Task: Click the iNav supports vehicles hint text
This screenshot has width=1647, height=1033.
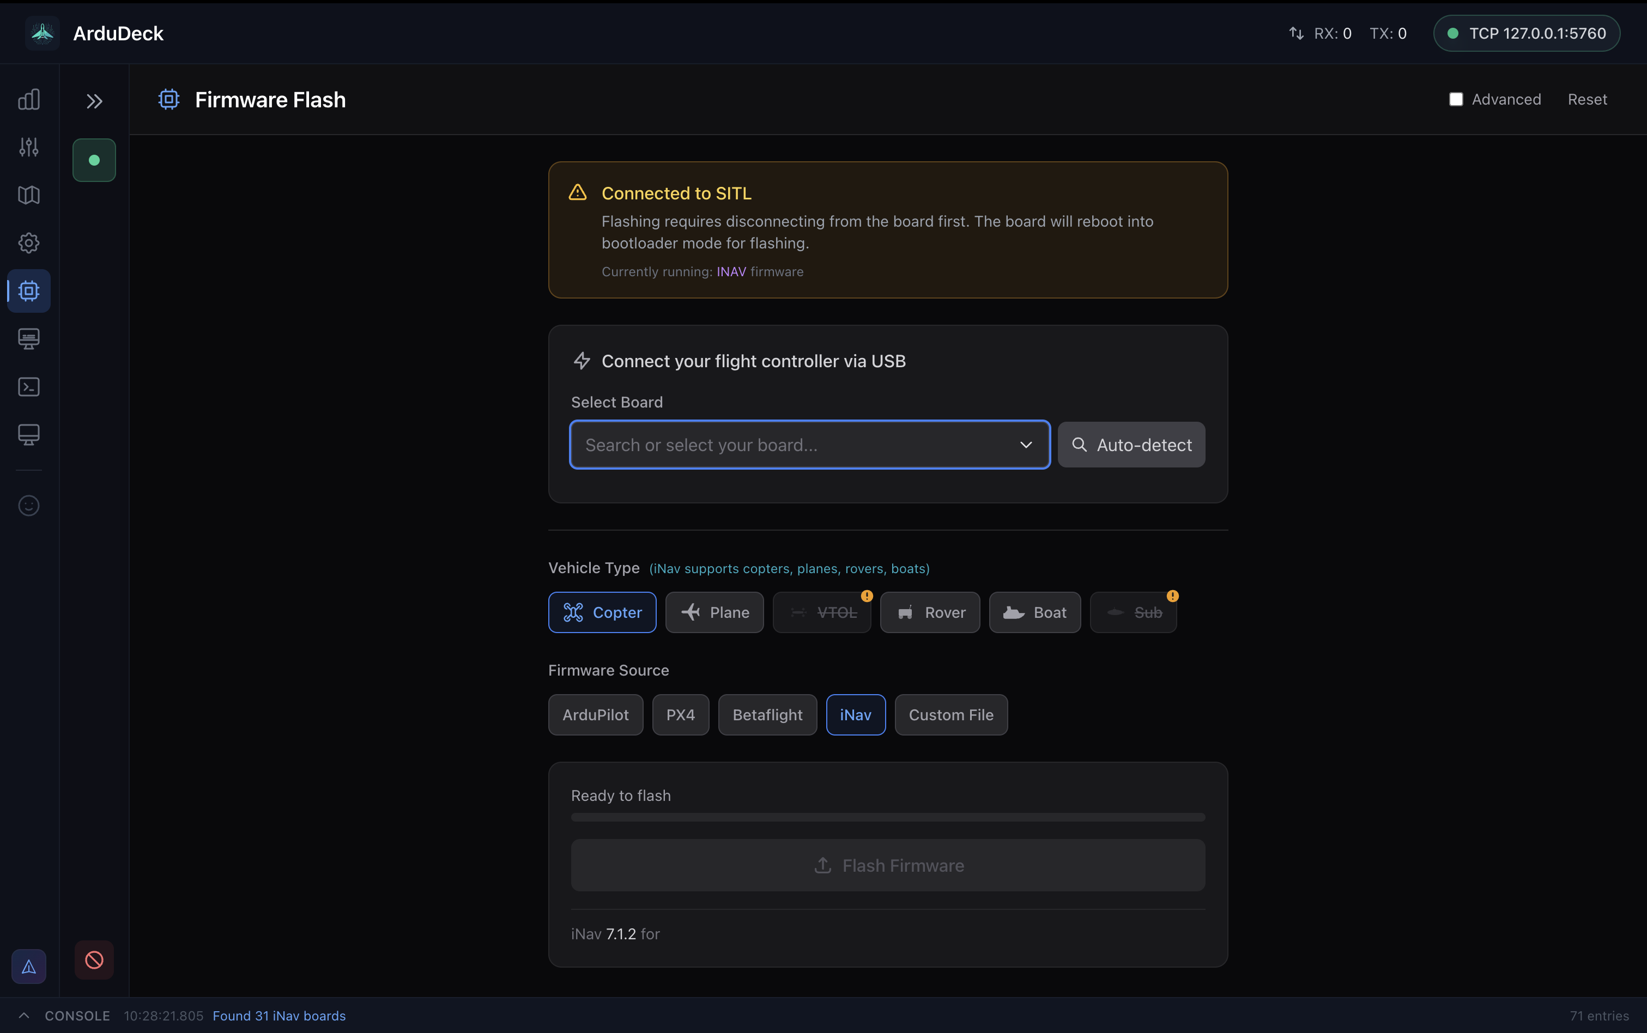Action: coord(789,568)
